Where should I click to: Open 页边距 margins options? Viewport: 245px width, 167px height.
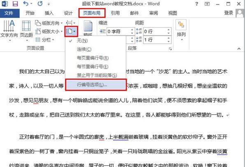pyautogui.click(x=26, y=31)
